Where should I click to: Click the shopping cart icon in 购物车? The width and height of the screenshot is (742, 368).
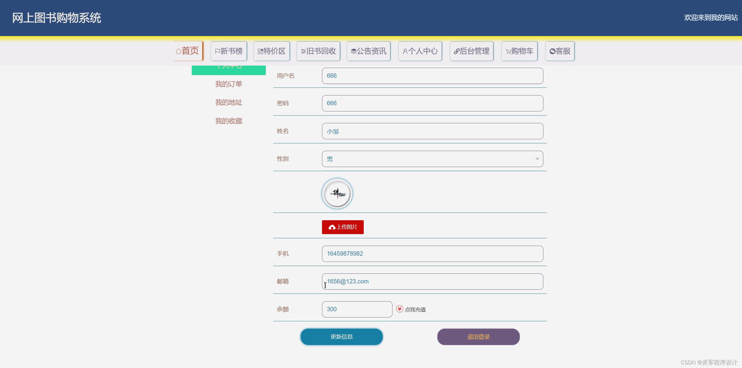click(x=508, y=52)
